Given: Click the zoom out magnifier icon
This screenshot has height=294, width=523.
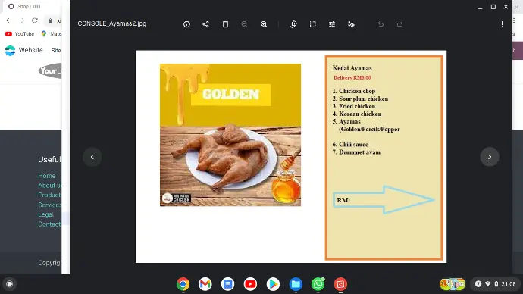Looking at the screenshot, I should point(245,24).
